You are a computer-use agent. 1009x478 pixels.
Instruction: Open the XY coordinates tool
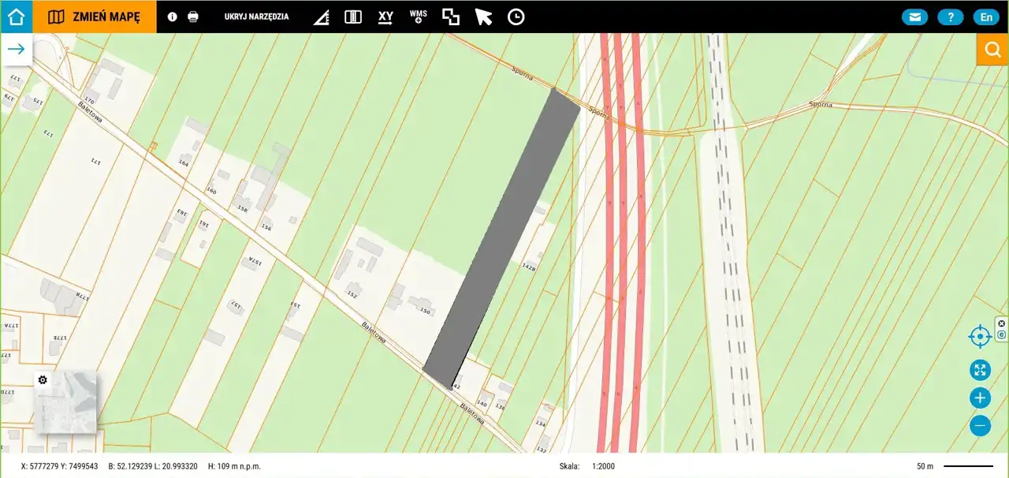point(385,17)
